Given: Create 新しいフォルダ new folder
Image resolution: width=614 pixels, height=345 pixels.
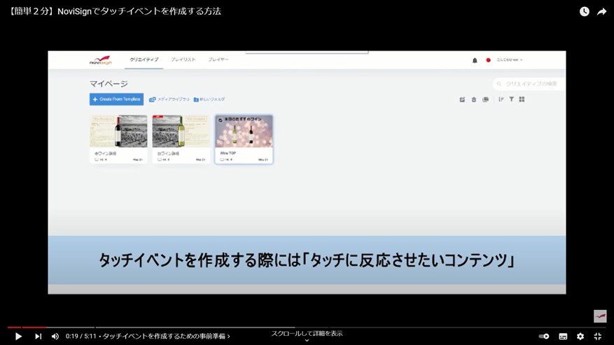Looking at the screenshot, I should [x=209, y=99].
